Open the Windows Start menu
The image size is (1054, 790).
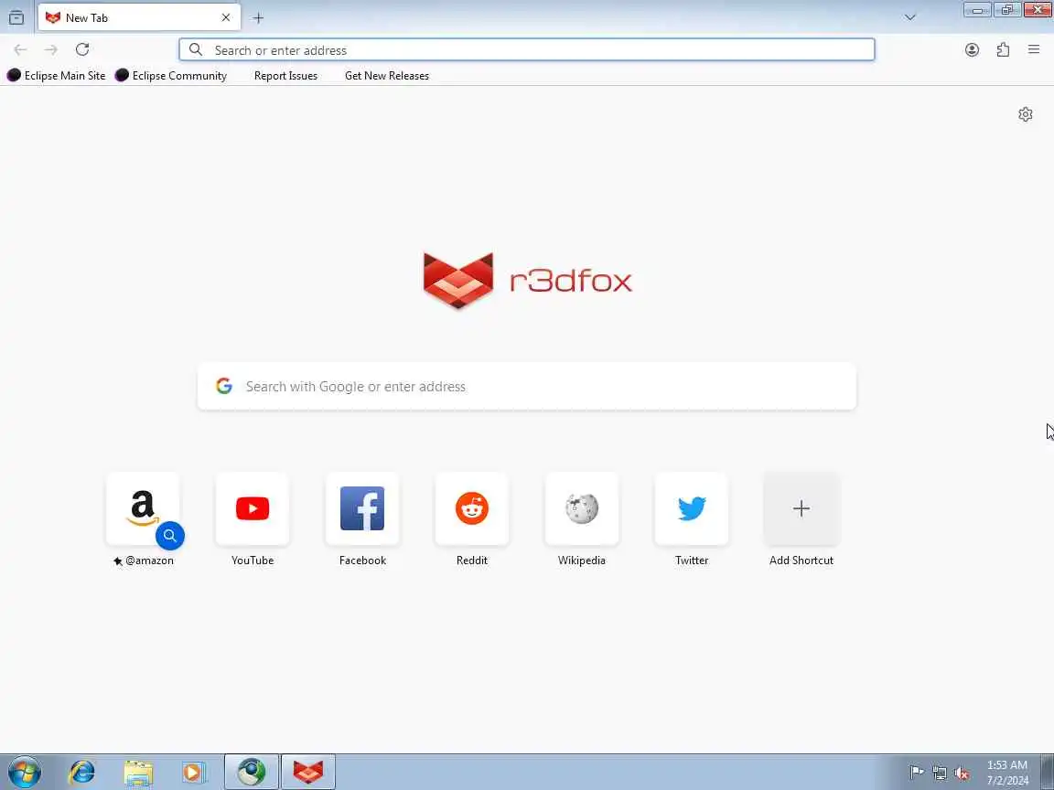pyautogui.click(x=25, y=773)
